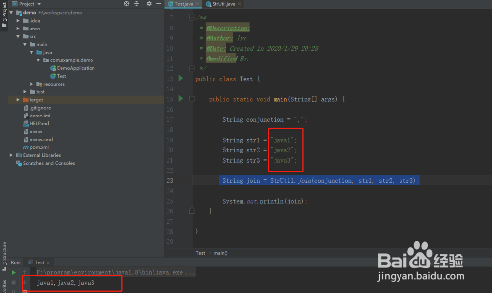Viewport: 492px width, 293px height.
Task: Expand the .idea folder
Action: coord(18,21)
